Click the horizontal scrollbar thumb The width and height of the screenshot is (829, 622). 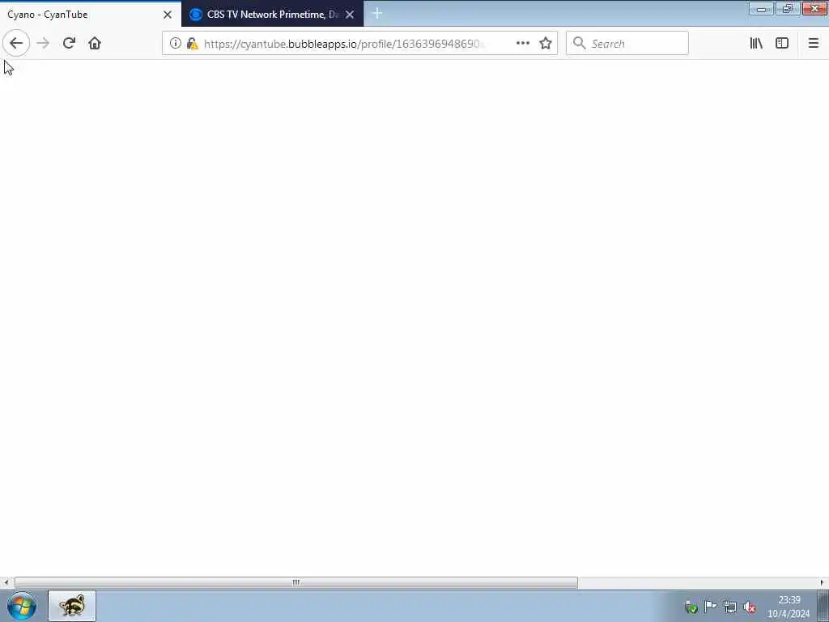296,583
